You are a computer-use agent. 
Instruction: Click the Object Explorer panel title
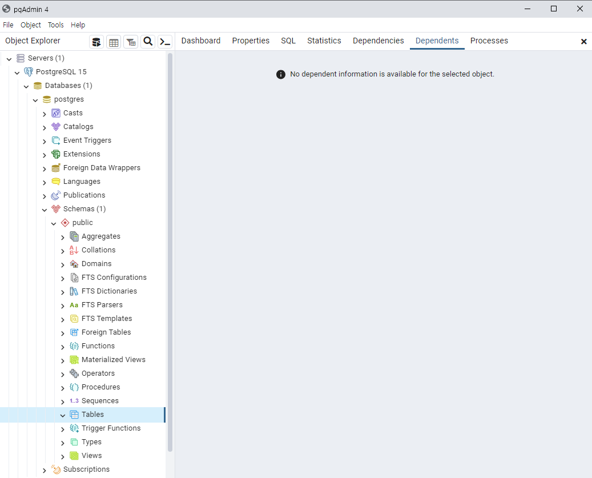click(x=33, y=41)
